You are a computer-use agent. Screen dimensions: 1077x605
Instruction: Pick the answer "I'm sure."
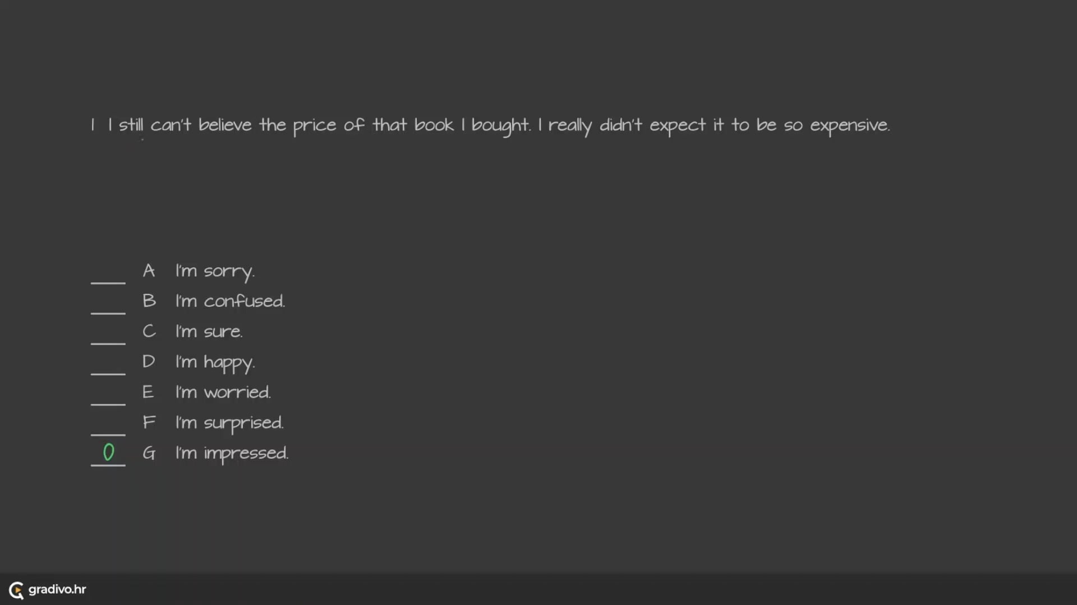point(209,332)
